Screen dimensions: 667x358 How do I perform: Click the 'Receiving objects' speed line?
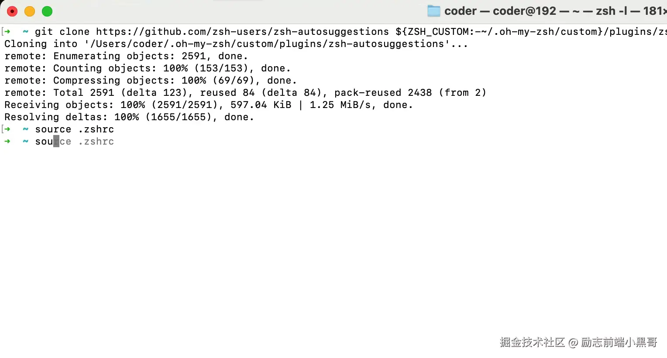pos(208,105)
